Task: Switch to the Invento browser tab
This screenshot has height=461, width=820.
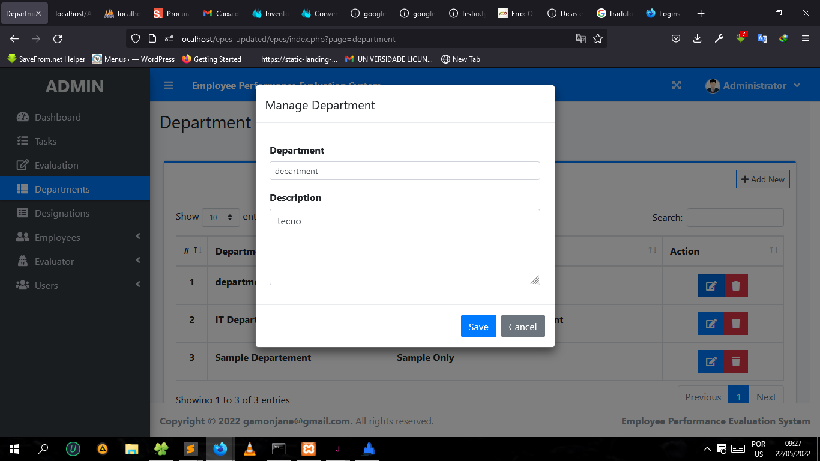Action: [x=271, y=14]
